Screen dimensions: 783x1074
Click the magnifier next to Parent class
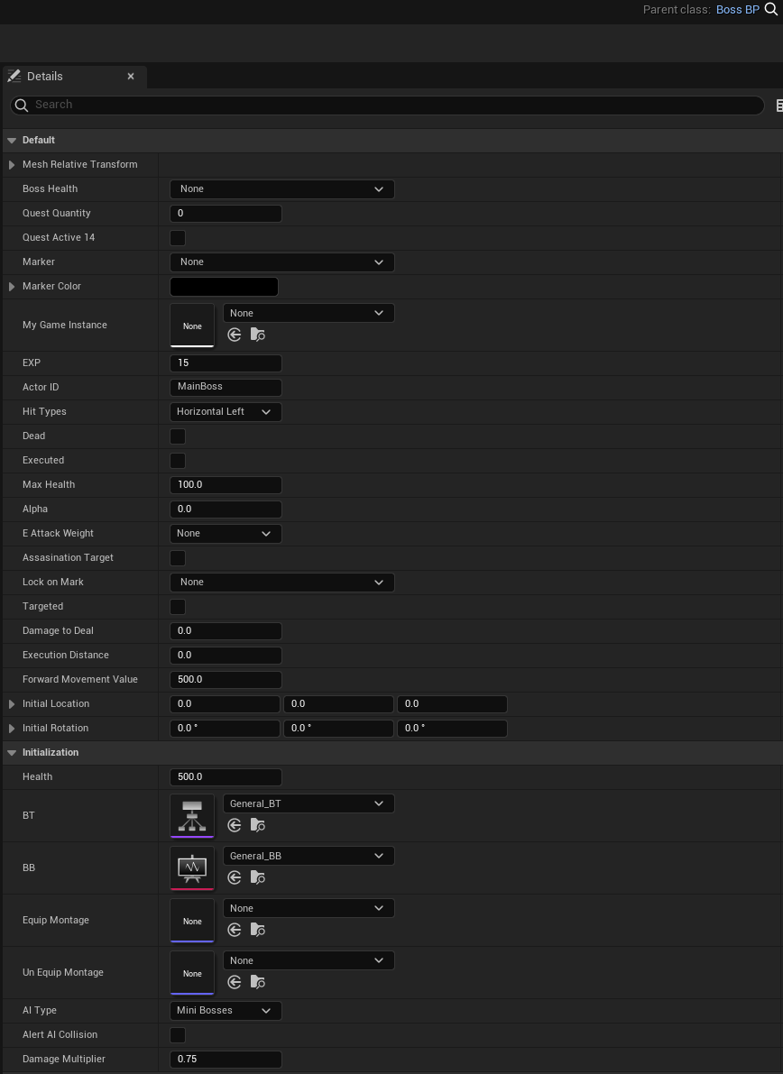point(771,10)
